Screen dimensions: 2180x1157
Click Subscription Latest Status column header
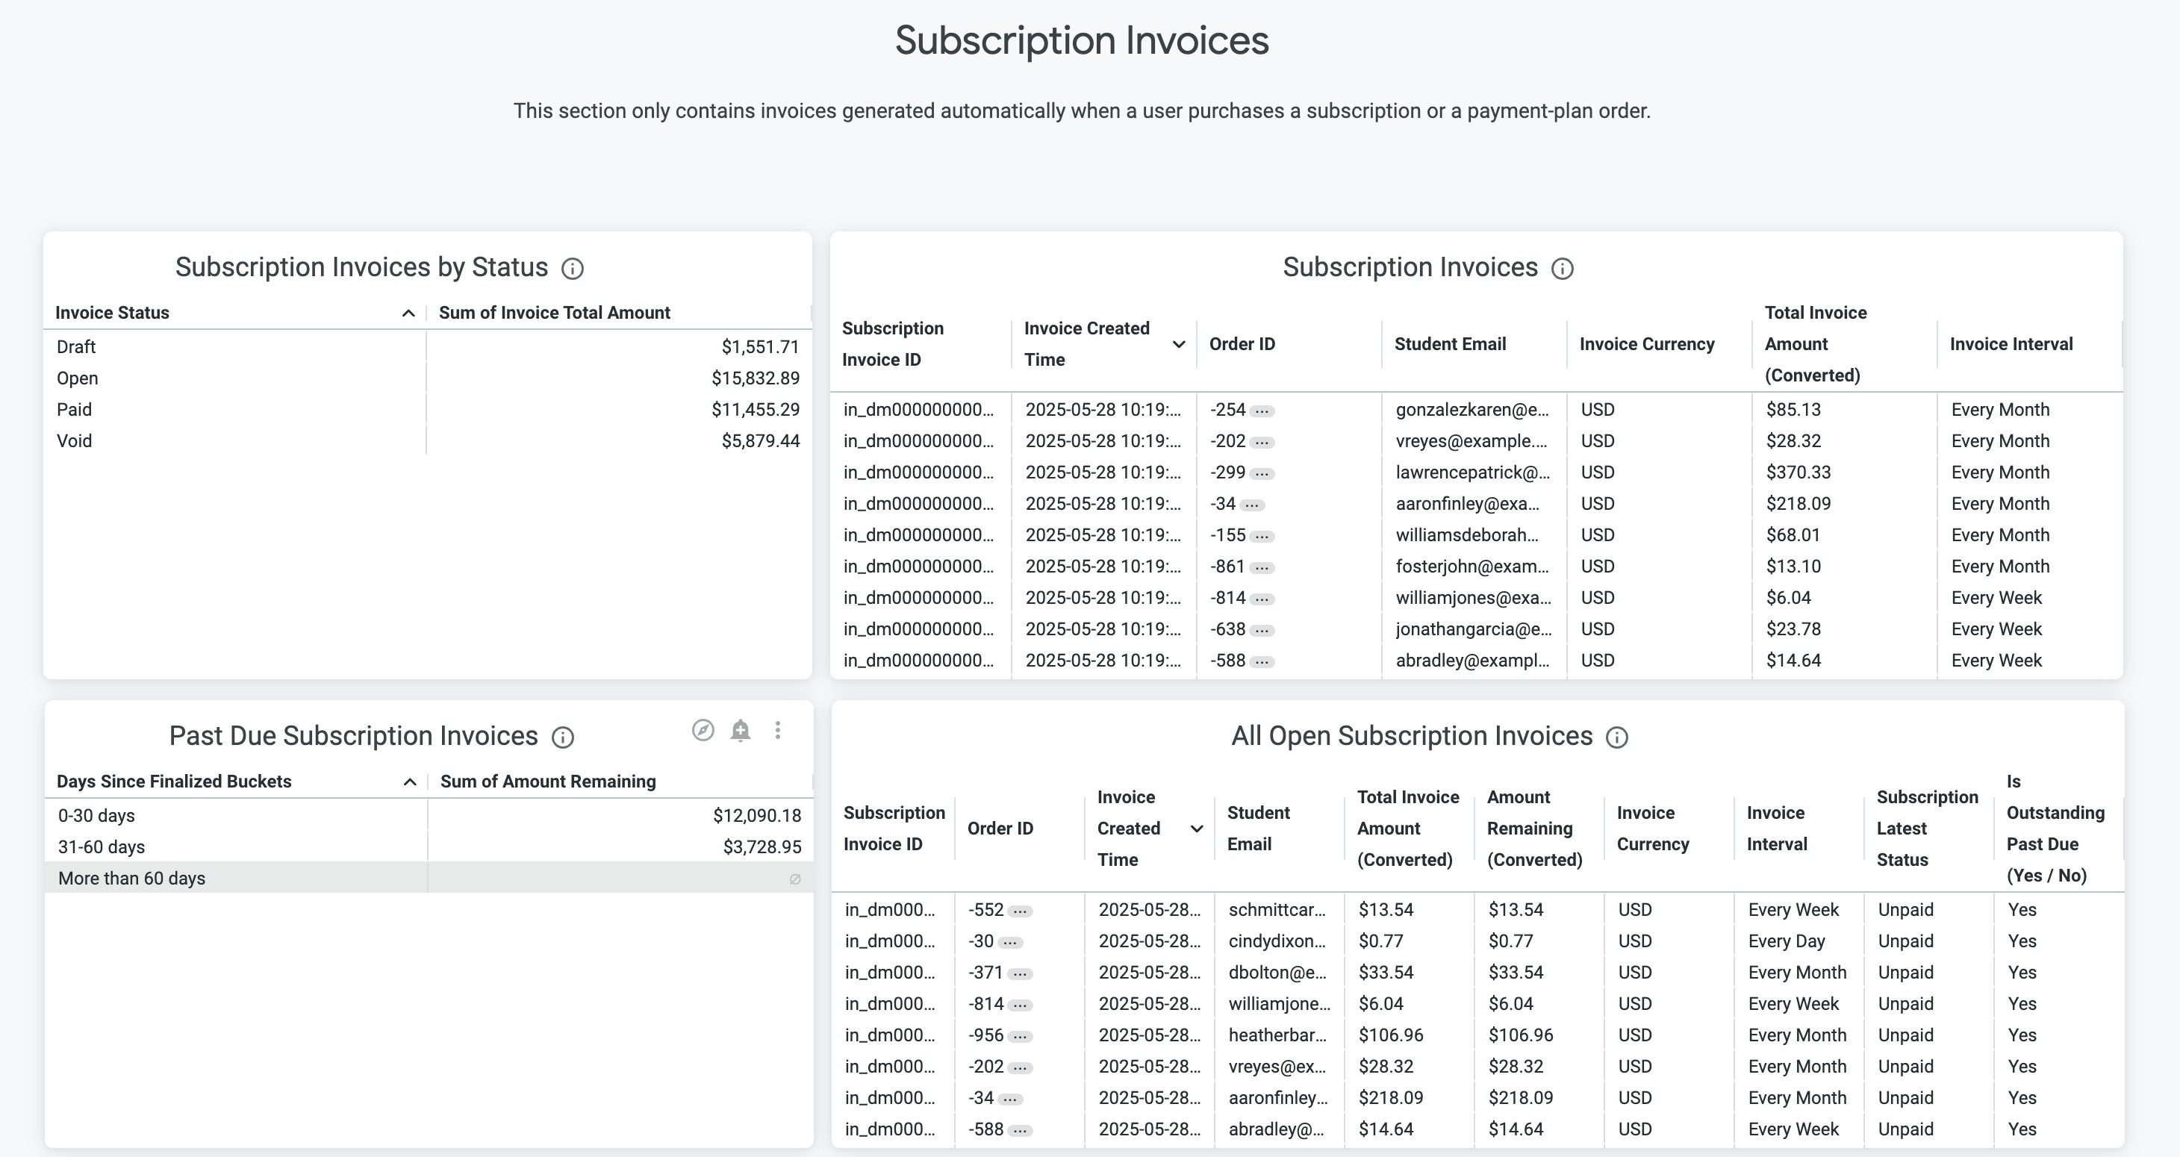tap(1927, 828)
